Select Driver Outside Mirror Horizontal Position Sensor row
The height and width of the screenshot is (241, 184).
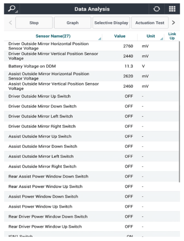click(x=92, y=46)
